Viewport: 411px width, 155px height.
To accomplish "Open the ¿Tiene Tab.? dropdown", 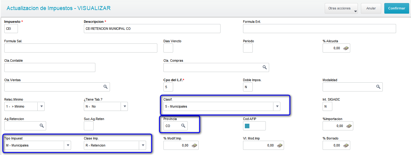I will (124, 106).
